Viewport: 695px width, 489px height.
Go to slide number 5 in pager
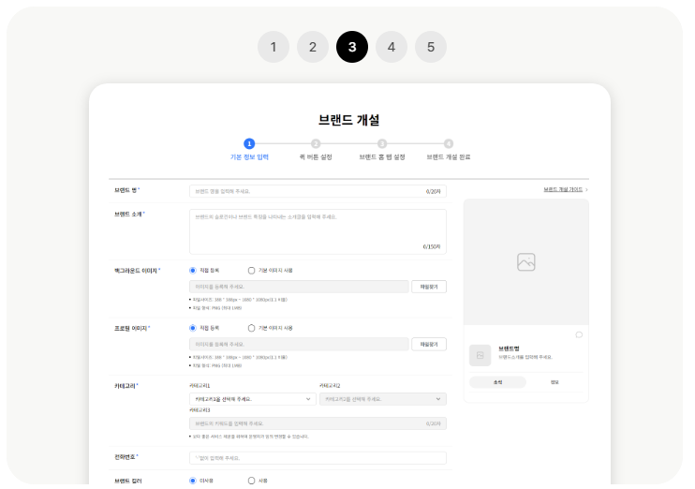coord(431,47)
